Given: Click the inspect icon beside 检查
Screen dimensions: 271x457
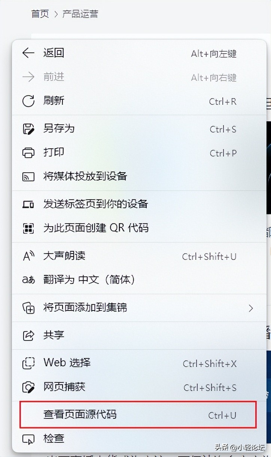Looking at the screenshot, I should click(x=28, y=439).
